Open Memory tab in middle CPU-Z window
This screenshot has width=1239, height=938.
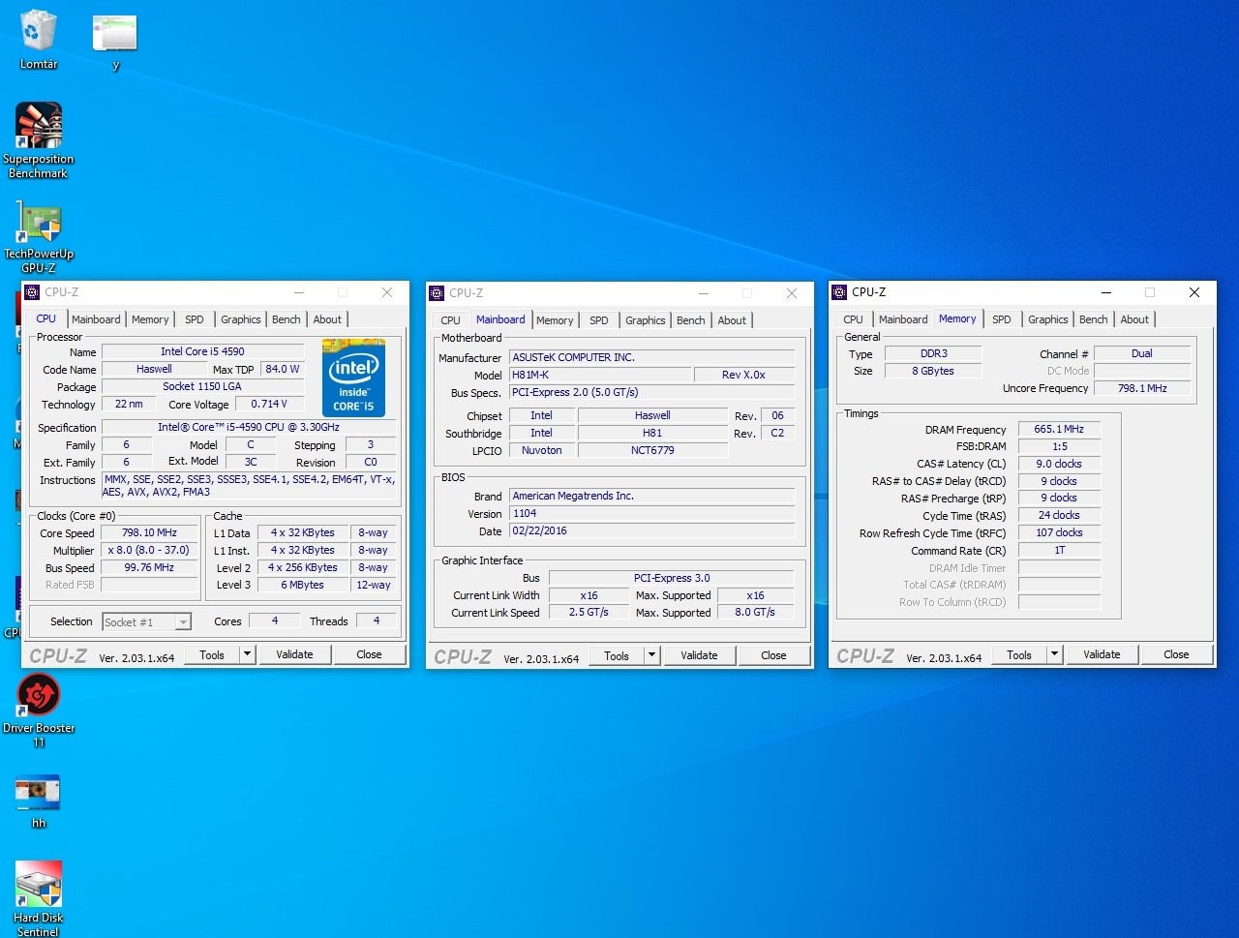[x=555, y=320]
